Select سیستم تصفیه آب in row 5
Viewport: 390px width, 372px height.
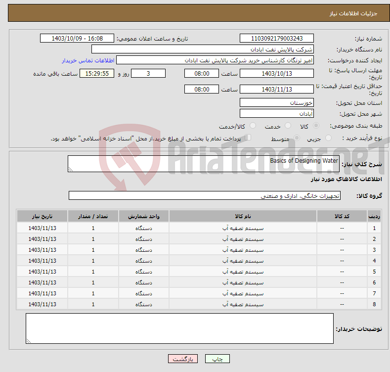pos(243,272)
